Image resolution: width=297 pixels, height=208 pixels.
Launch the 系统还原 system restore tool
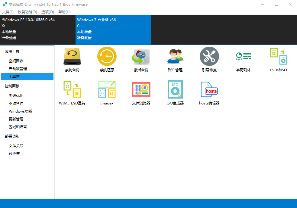107,57
